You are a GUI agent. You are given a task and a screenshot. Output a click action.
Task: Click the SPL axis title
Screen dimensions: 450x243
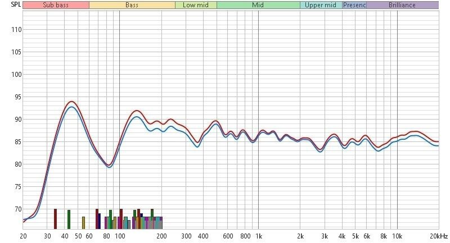[x=16, y=4]
